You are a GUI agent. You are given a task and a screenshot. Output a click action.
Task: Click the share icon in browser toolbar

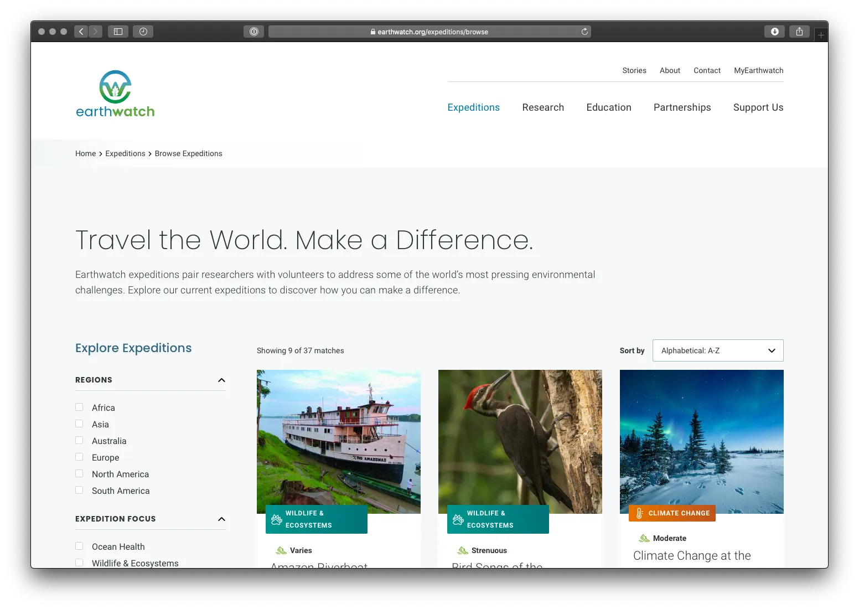[799, 32]
